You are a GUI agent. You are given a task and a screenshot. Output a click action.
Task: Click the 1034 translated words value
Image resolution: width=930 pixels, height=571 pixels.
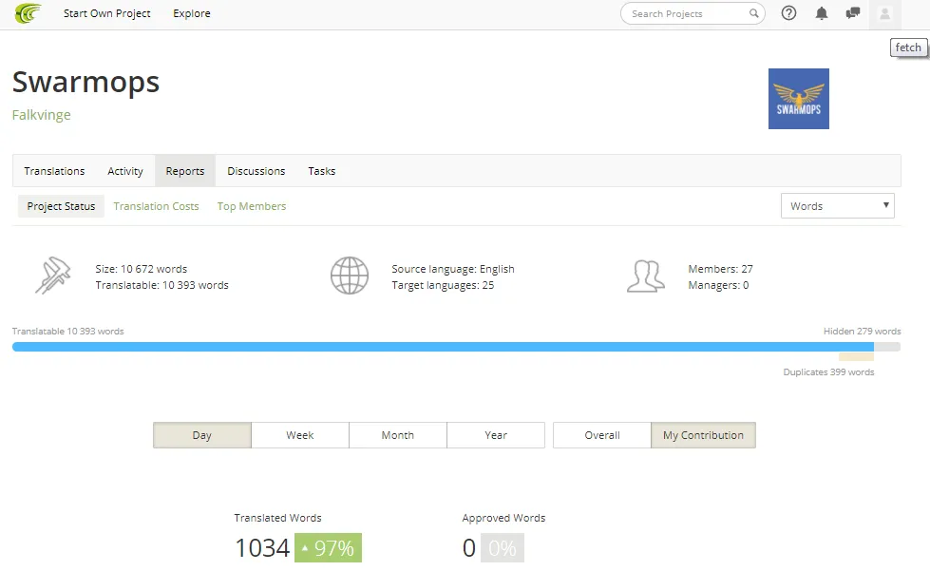[262, 548]
